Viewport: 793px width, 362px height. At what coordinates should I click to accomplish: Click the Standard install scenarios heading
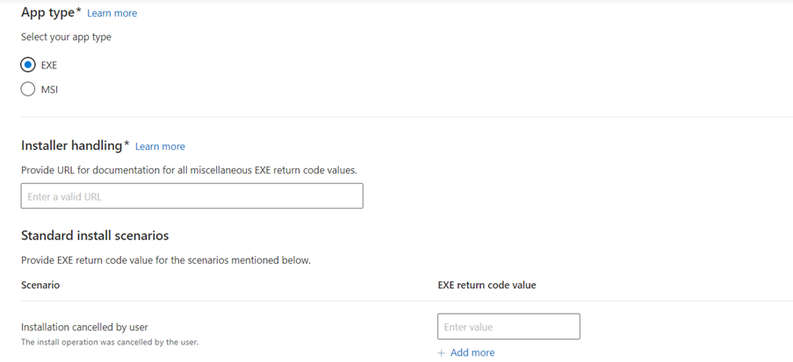[x=95, y=235]
